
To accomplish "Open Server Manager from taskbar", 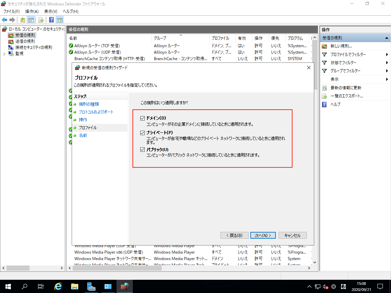I will click(x=91, y=287).
